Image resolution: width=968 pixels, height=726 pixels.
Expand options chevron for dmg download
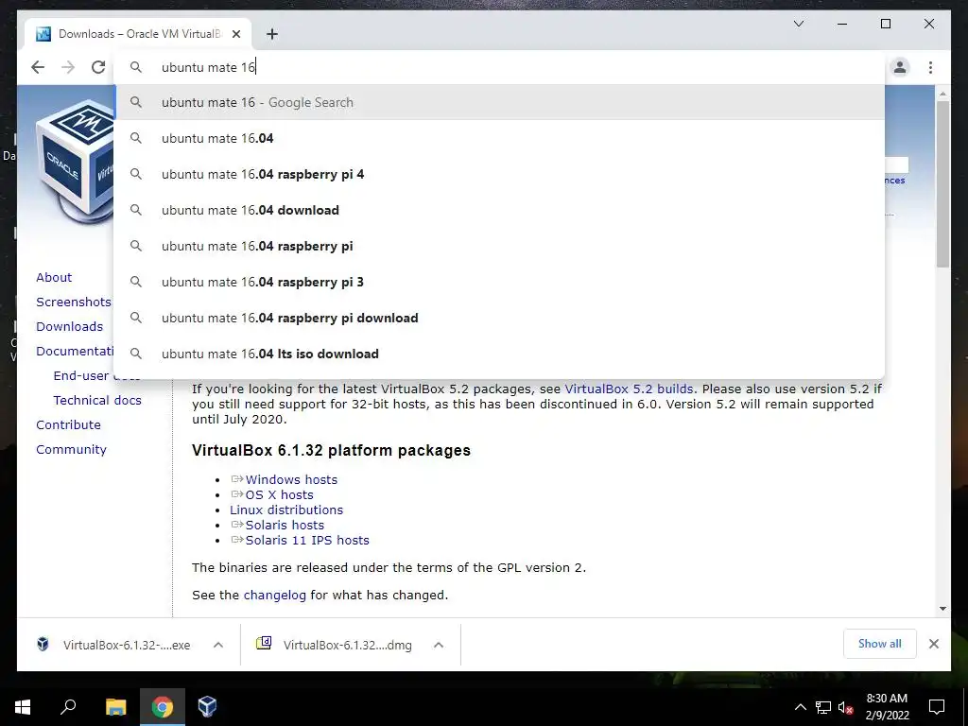pos(439,645)
